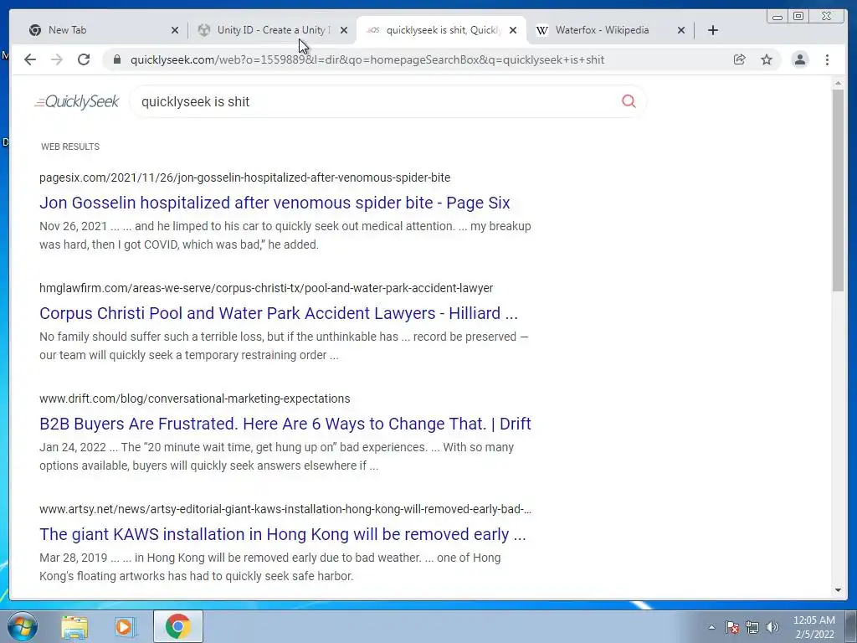The image size is (857, 643).
Task: Open the Chrome three-dot menu
Action: [828, 59]
